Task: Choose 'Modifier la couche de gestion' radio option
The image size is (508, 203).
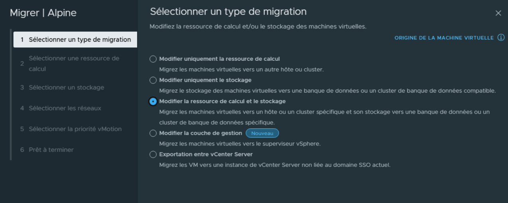Action: point(153,133)
